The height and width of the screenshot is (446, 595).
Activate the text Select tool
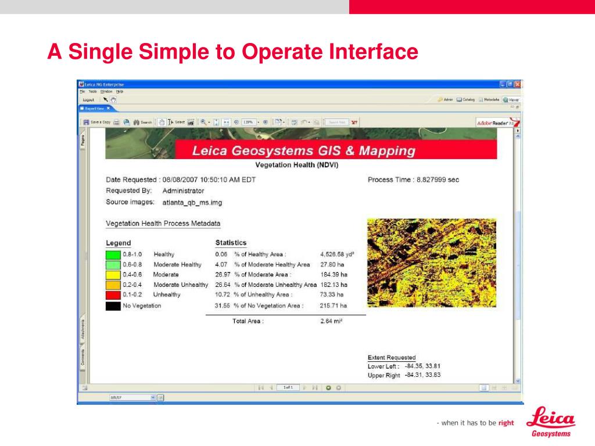(177, 122)
